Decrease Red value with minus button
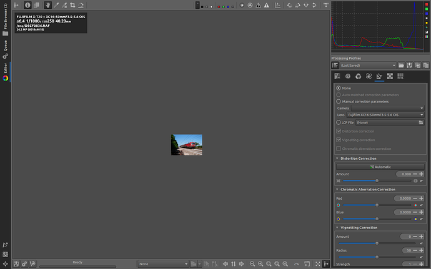This screenshot has height=269, width=431. (x=415, y=198)
